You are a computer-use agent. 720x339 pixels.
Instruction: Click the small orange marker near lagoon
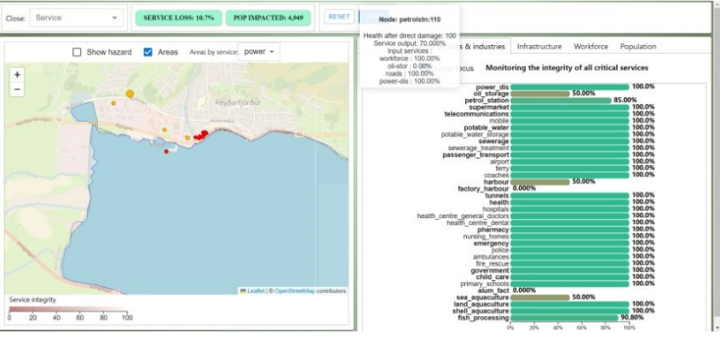[113, 103]
